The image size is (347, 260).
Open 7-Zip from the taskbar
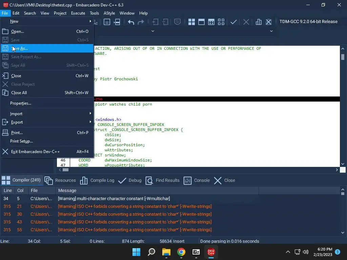[196, 252]
